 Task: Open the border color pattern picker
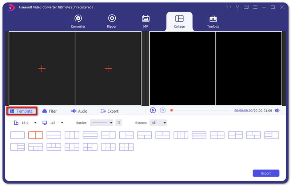119,123
